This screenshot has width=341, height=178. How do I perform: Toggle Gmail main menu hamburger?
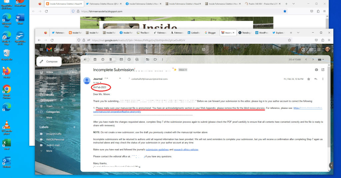pos(41,50)
